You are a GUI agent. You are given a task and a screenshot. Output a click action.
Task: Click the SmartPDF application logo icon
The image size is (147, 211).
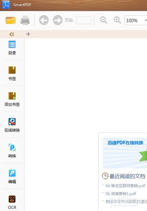(x=6, y=5)
